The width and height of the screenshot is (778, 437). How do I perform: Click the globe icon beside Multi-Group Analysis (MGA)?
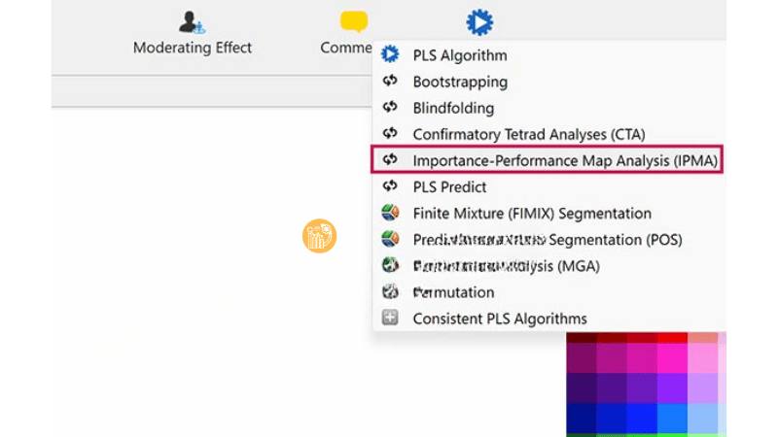391,265
